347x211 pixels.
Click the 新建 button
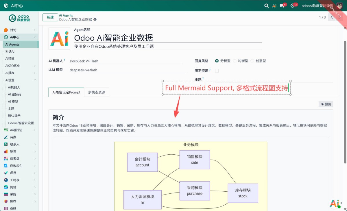[50, 17]
